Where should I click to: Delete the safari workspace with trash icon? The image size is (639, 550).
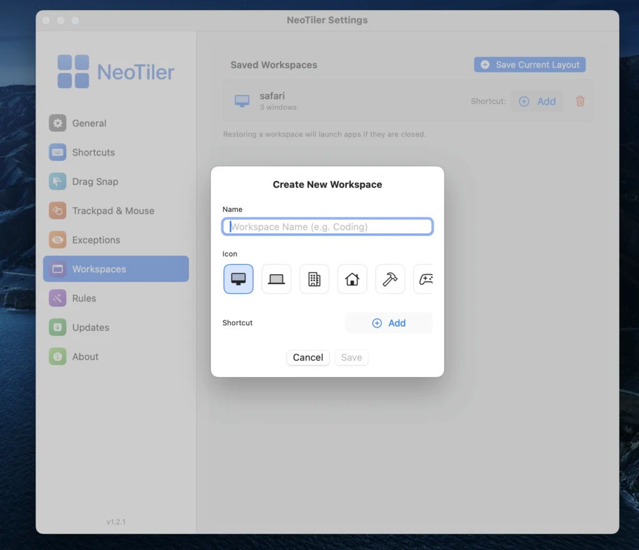point(580,101)
